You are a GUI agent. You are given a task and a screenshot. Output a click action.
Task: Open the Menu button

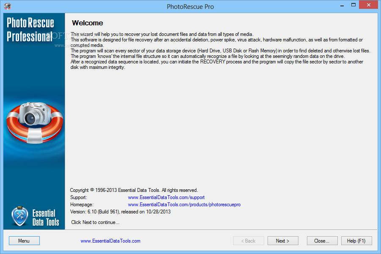[x=24, y=240]
